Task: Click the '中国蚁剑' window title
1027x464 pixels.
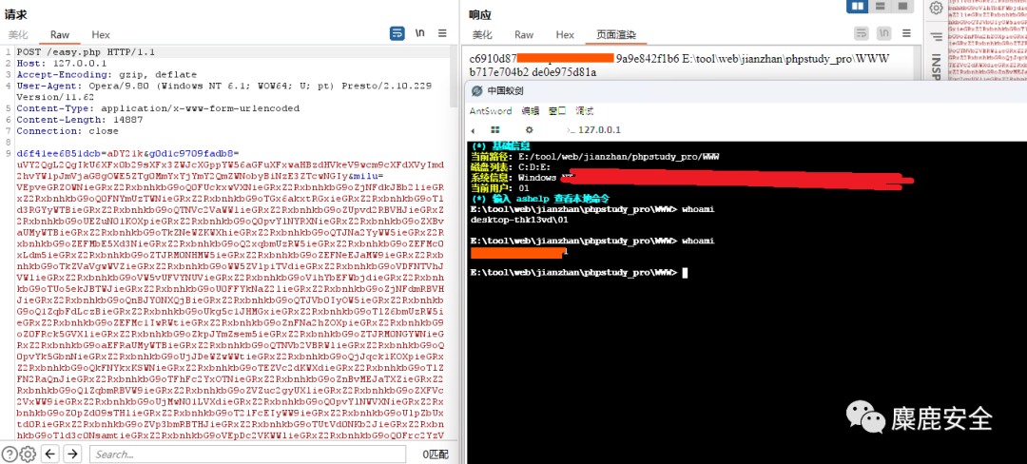Action: point(506,91)
